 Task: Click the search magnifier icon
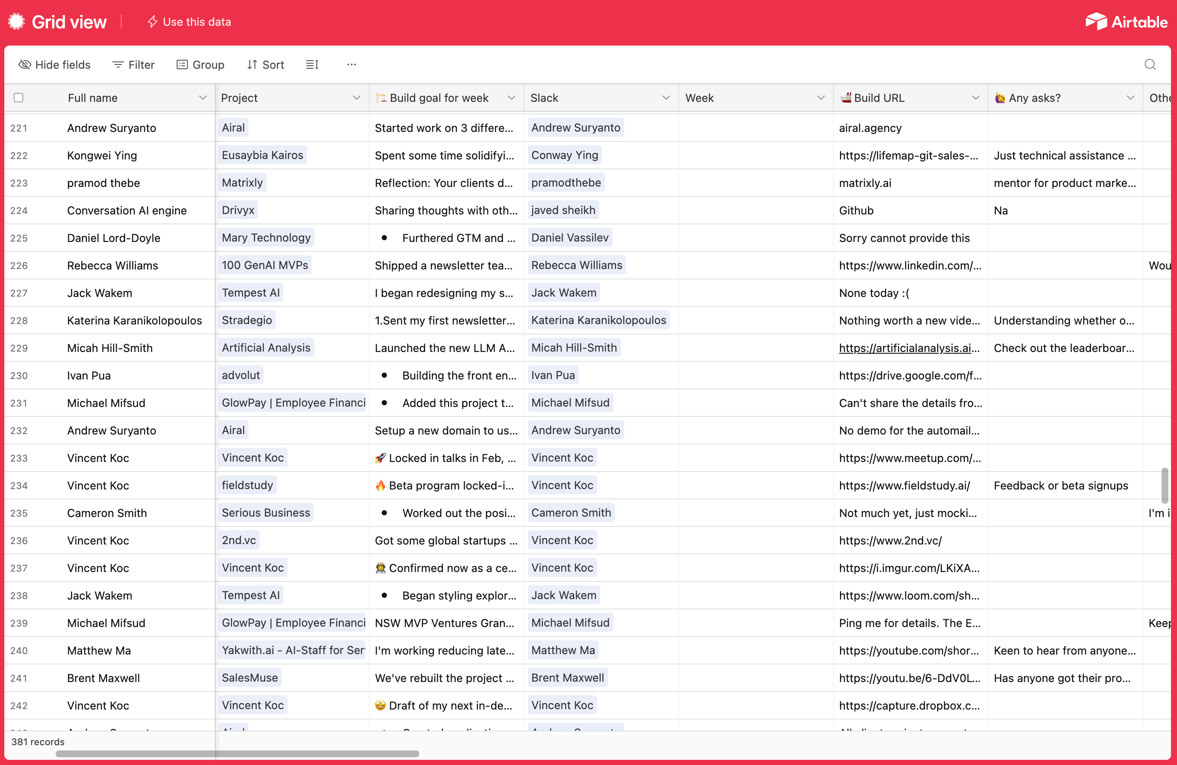(x=1150, y=65)
